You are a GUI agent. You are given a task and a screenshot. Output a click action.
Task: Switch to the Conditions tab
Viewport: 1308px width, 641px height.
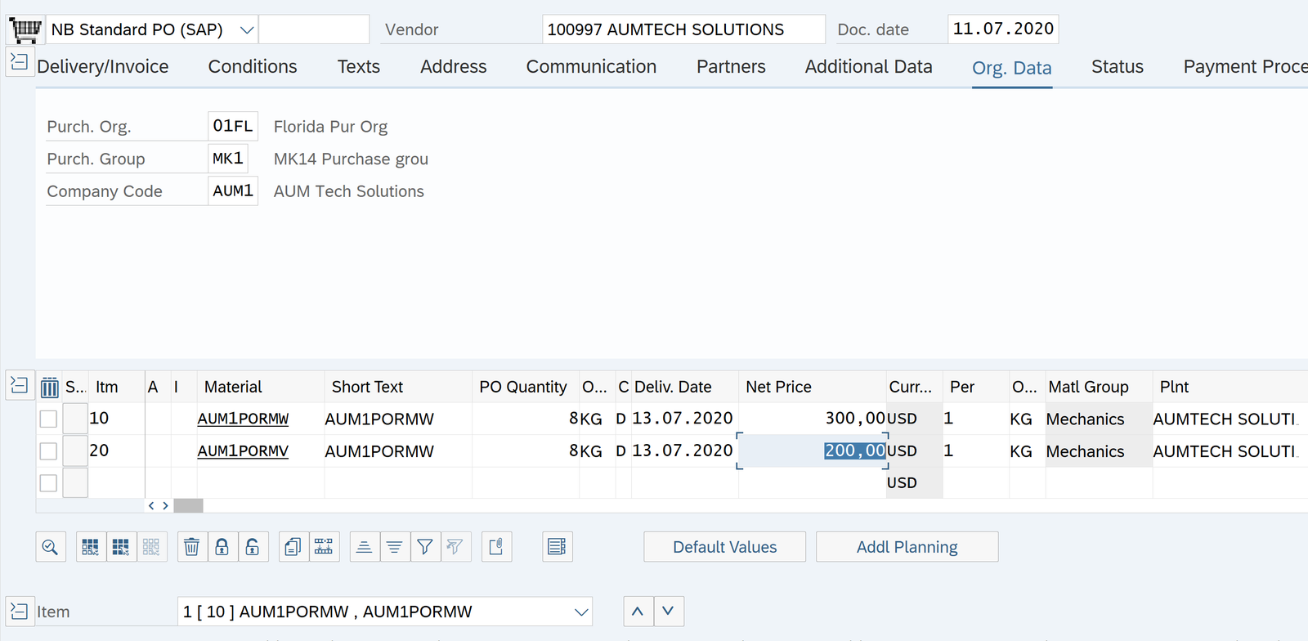click(x=253, y=67)
